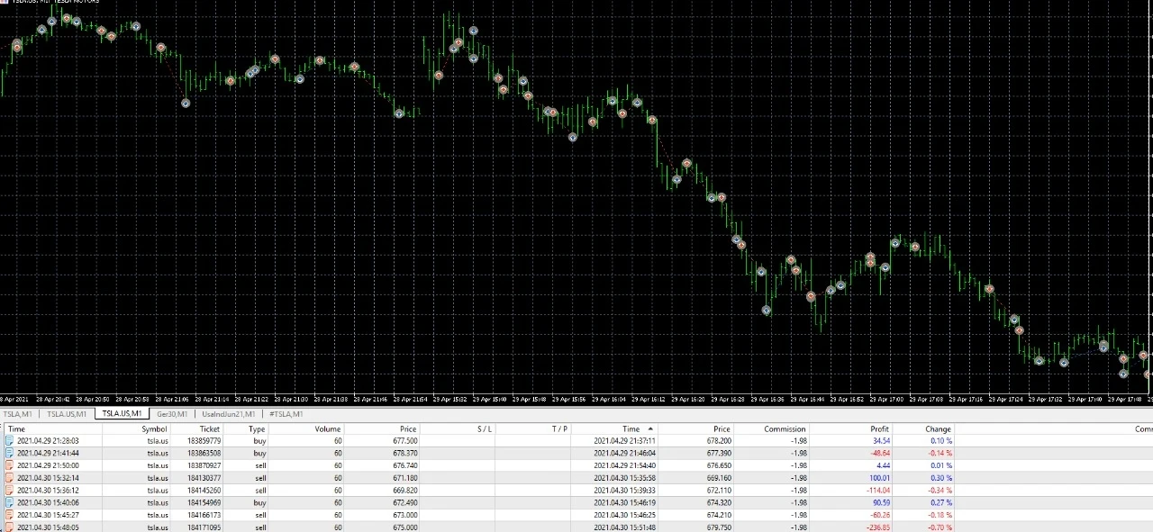Switch to the Ger30,M1 chart tab
This screenshot has width=1153, height=532.
pos(172,414)
